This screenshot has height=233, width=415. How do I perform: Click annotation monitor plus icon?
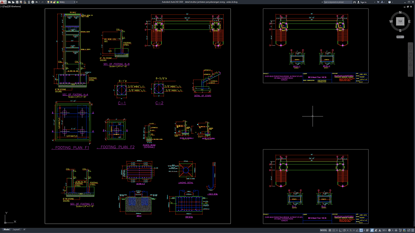[x=396, y=230]
